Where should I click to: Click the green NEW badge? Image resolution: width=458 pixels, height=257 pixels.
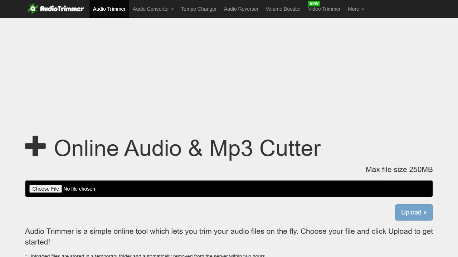(314, 4)
